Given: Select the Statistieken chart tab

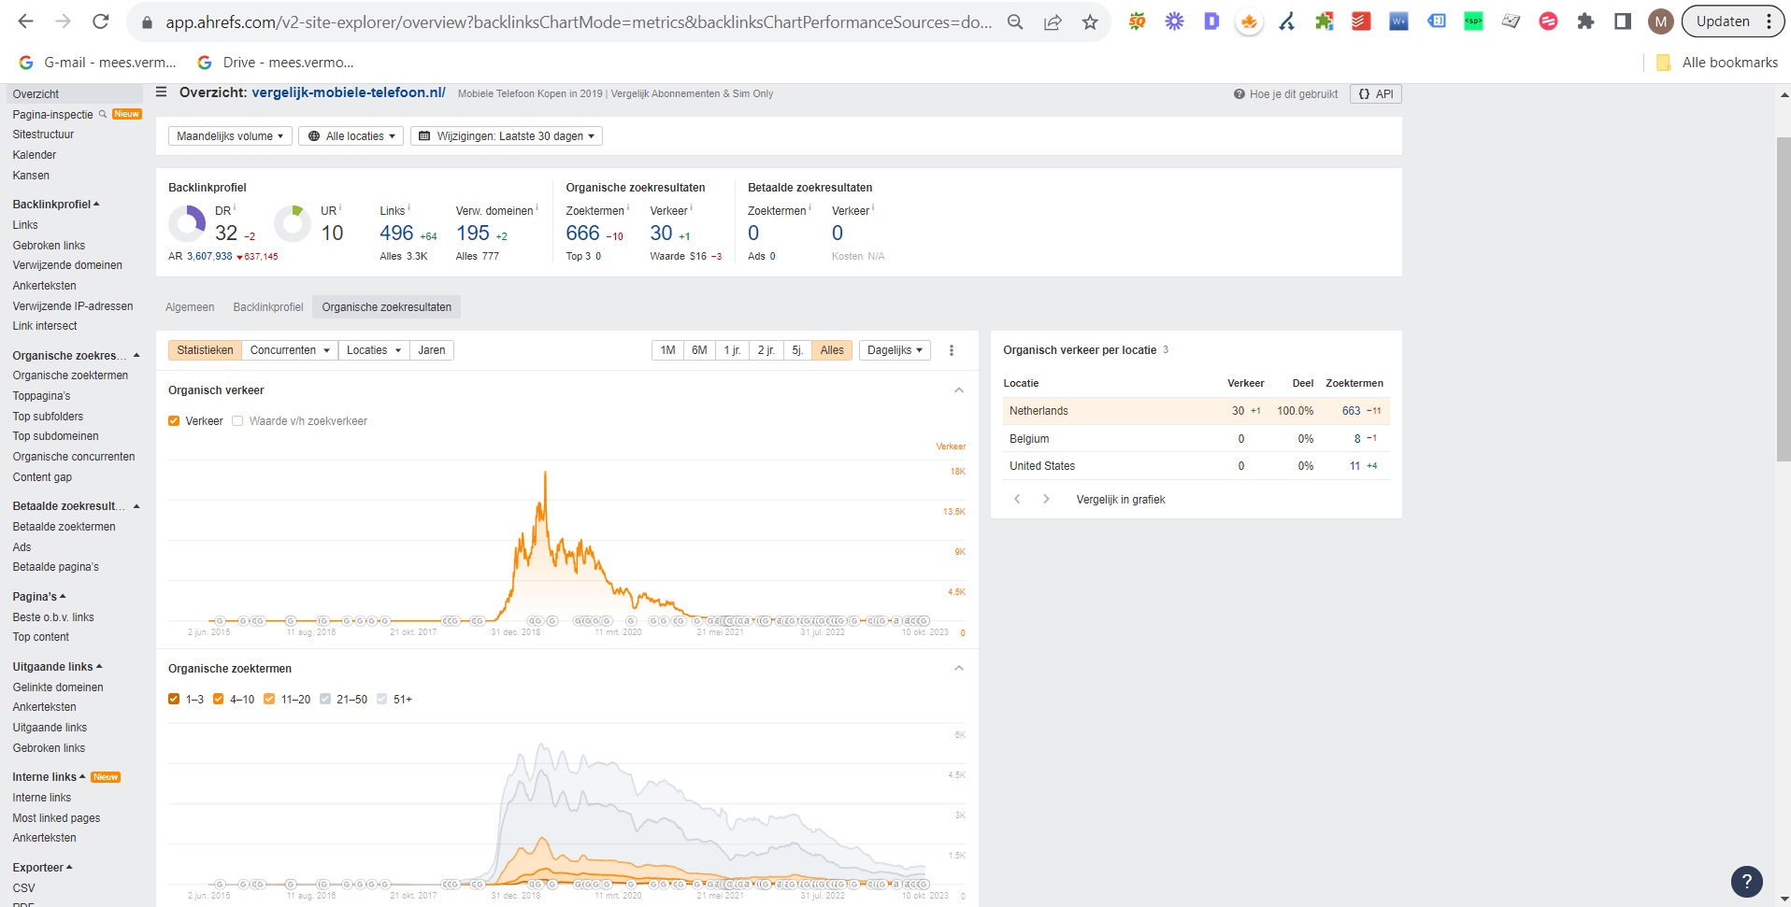Looking at the screenshot, I should pos(205,350).
